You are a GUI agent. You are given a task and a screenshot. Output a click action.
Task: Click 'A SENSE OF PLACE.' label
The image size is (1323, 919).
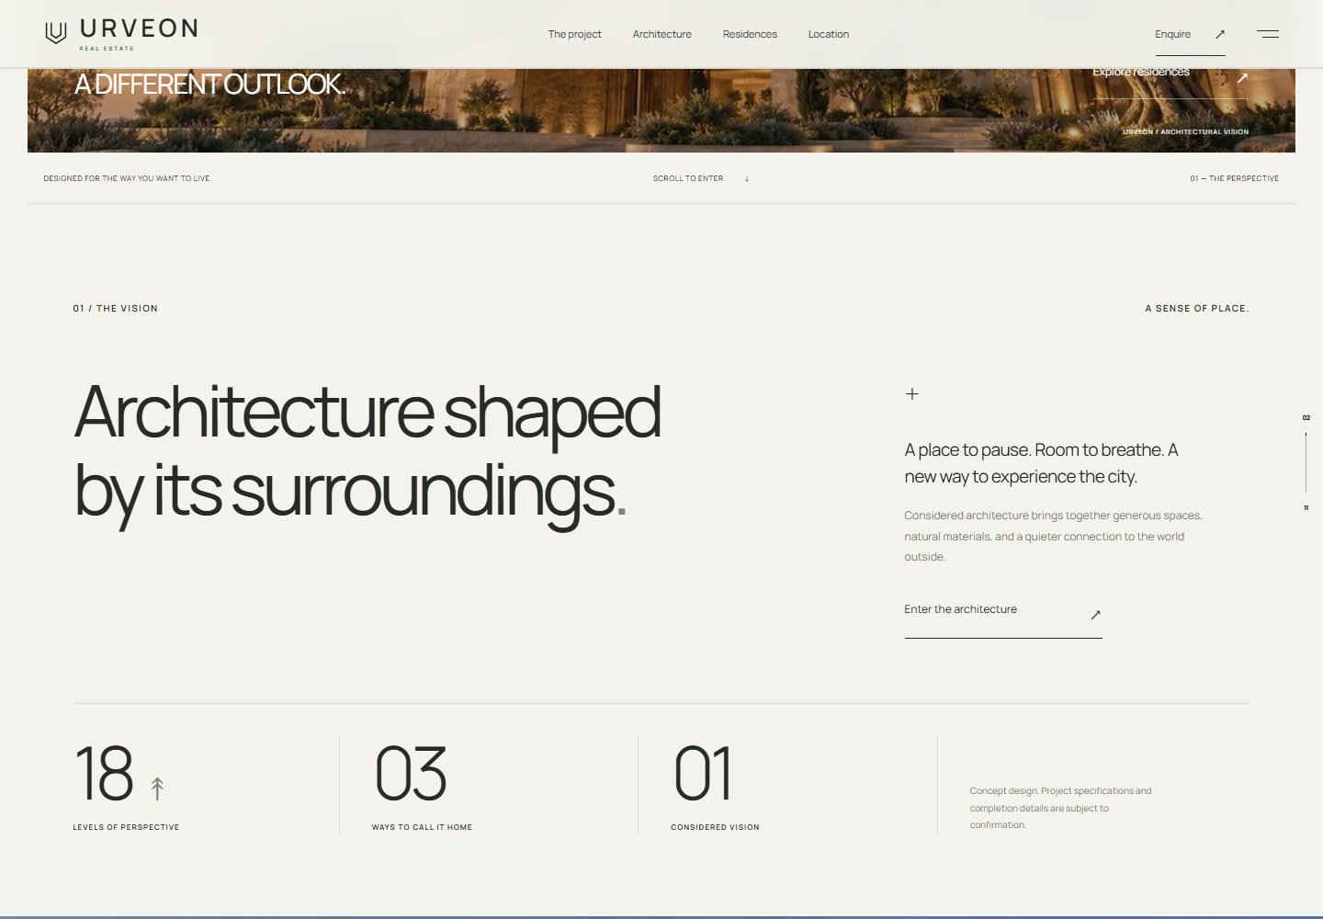click(1196, 309)
